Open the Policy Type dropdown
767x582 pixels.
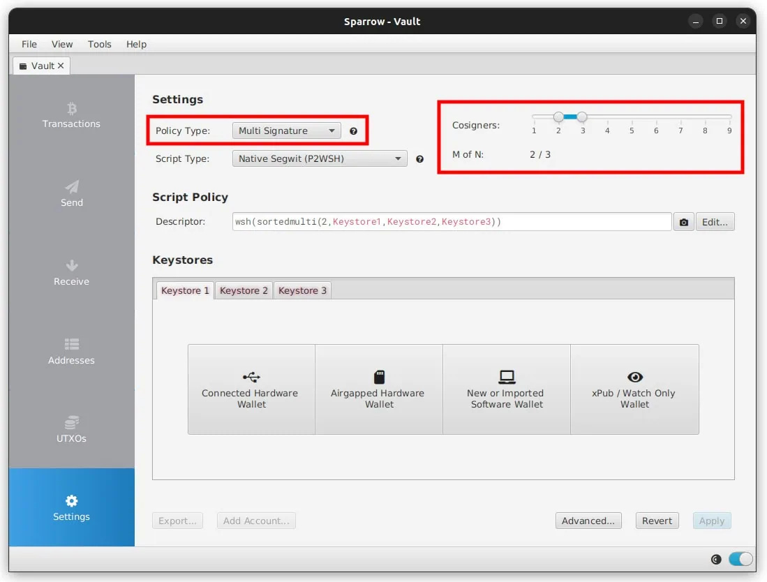coord(287,130)
